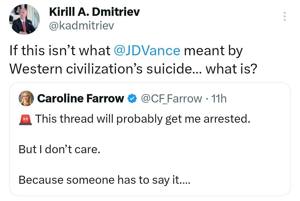The height and width of the screenshot is (201, 300).
Task: Click "Because someone has to say it...."
Action: [105, 180]
